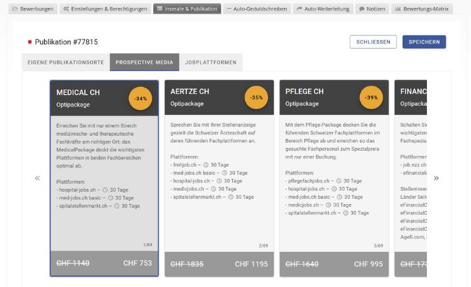Select the MEDICAL CH package header
Image resolution: width=471 pixels, height=287 pixels.
coord(104,98)
